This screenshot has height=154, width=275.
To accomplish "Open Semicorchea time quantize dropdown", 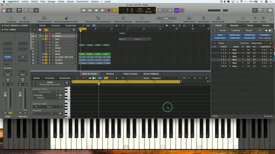I will coord(46,92).
